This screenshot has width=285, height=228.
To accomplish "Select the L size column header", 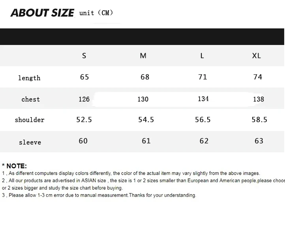I will pos(202,56).
